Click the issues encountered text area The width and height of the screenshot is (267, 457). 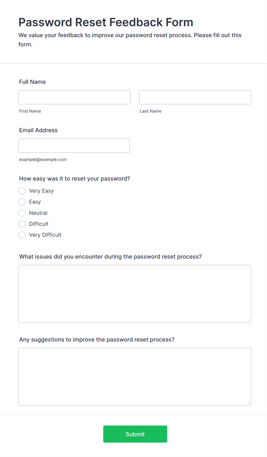(x=135, y=294)
